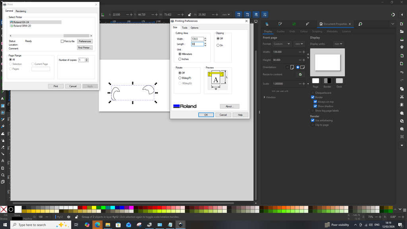Open the Fill and Stroke panel icon

pos(280,24)
